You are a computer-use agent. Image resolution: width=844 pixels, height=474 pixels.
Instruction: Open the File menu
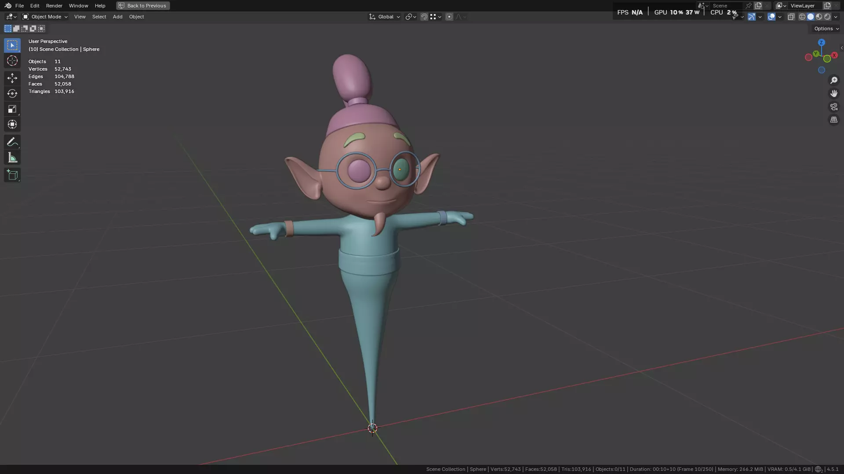click(19, 6)
